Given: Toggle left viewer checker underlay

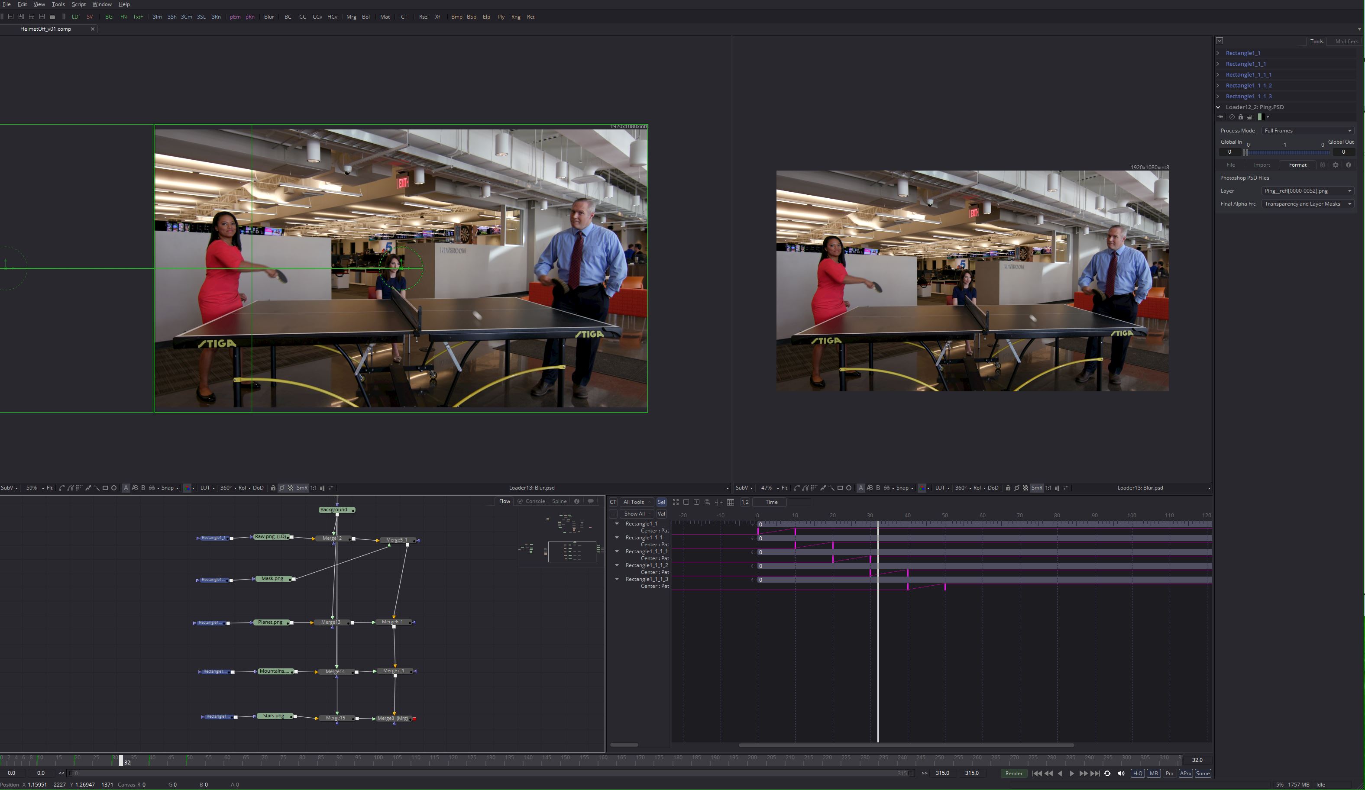Looking at the screenshot, I should coord(291,488).
